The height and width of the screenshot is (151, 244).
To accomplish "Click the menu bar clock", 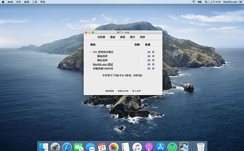I will (x=213, y=2).
